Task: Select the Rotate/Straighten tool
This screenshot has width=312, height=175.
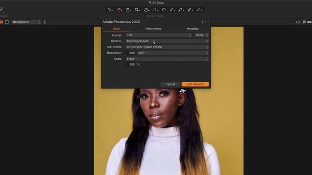Action: coord(146,10)
